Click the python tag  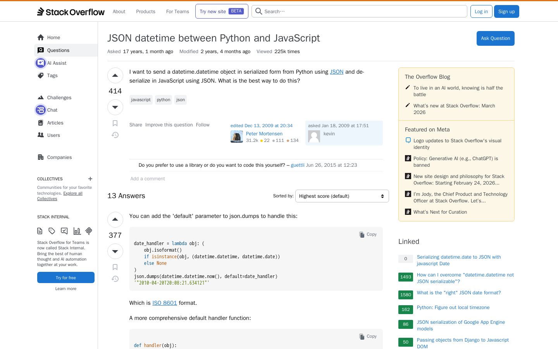point(164,100)
